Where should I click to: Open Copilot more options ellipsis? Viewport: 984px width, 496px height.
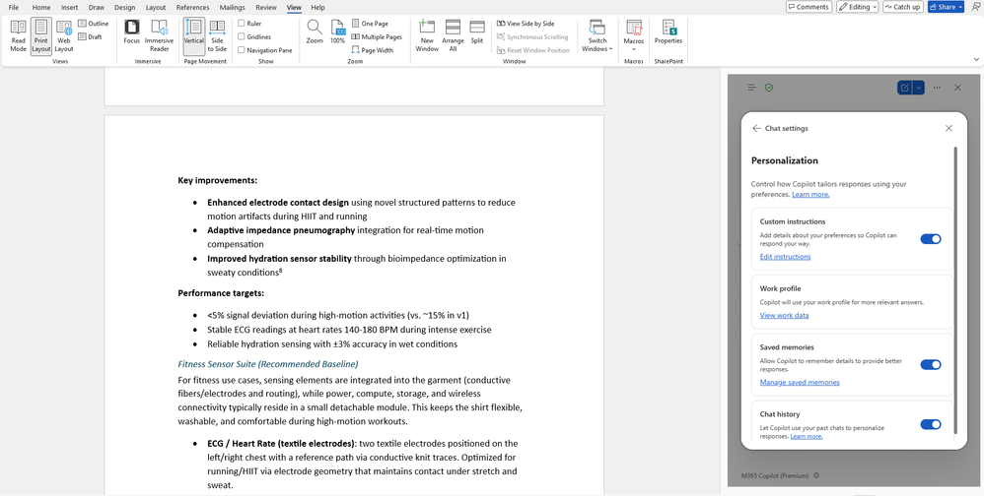click(937, 88)
